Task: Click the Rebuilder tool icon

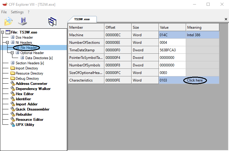Action: 13,114
